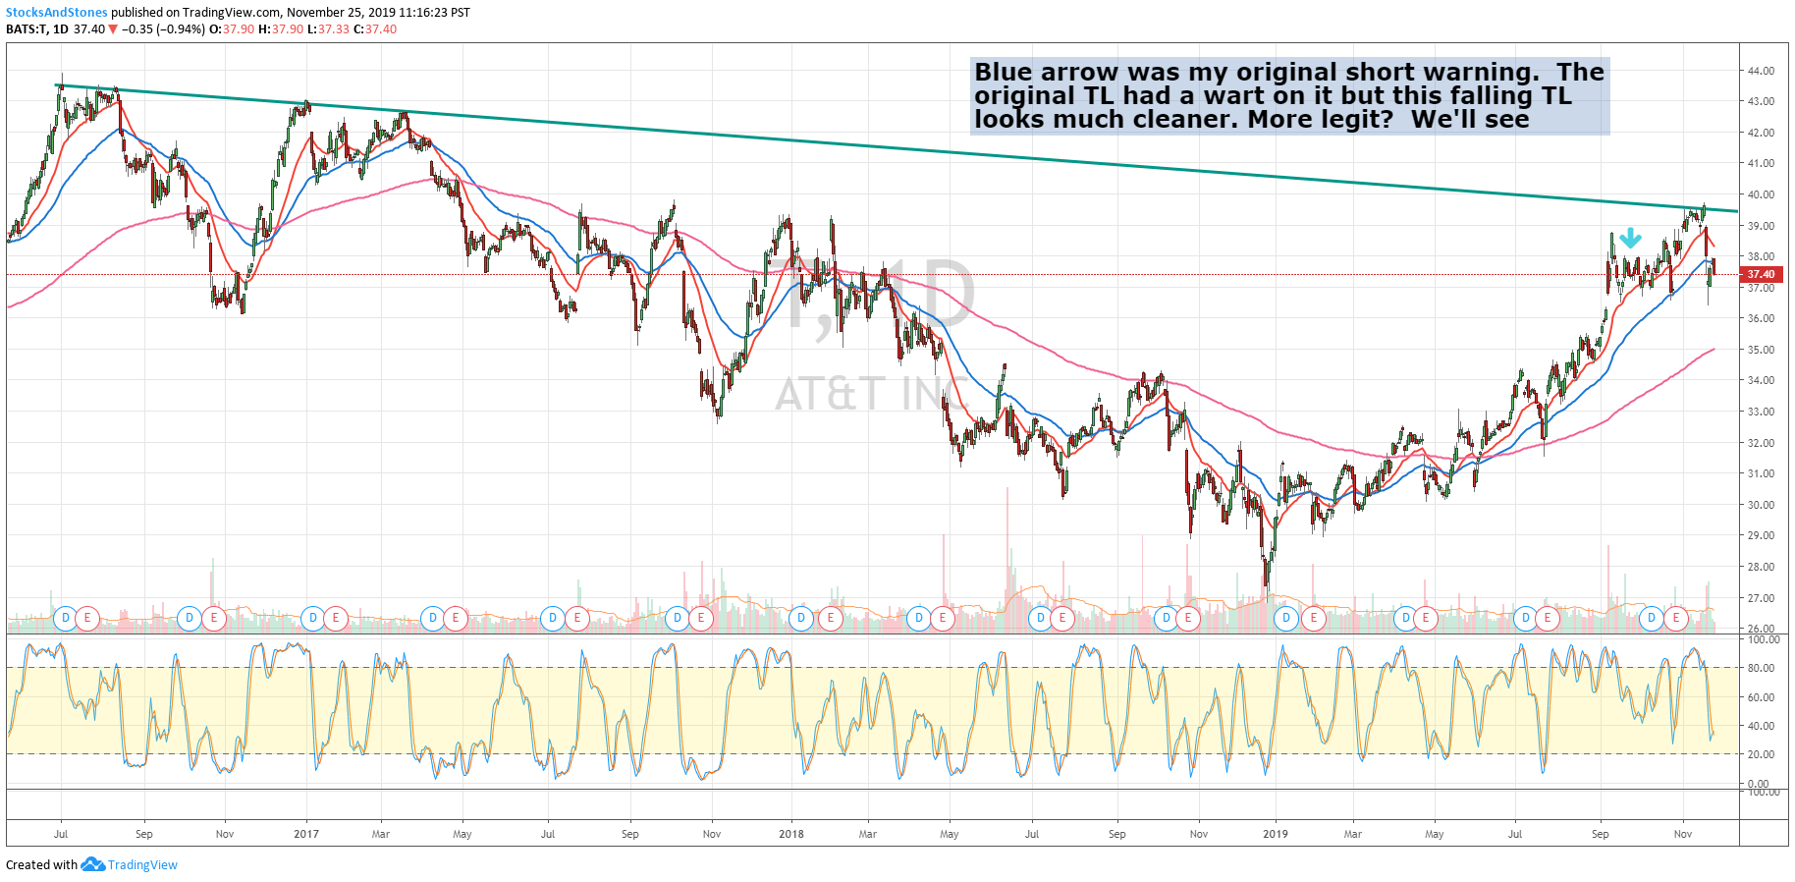
Task: Click the change text '−0.35 (−0.94%)'
Action: click(163, 29)
